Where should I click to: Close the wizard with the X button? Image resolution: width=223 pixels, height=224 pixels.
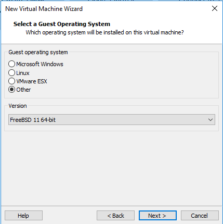click(x=215, y=8)
